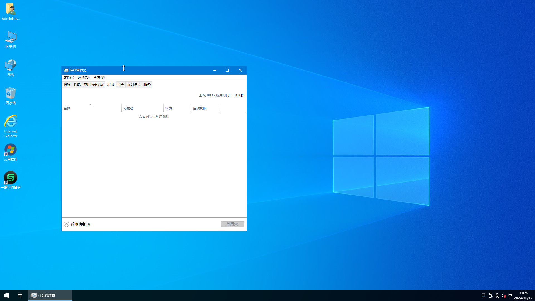Click the safely remove hardware tray icon

[490, 295]
